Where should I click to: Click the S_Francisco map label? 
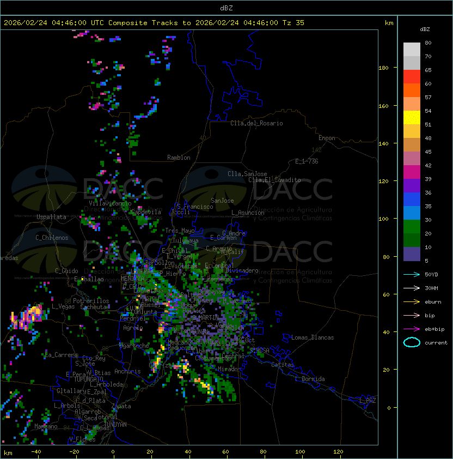(x=195, y=207)
